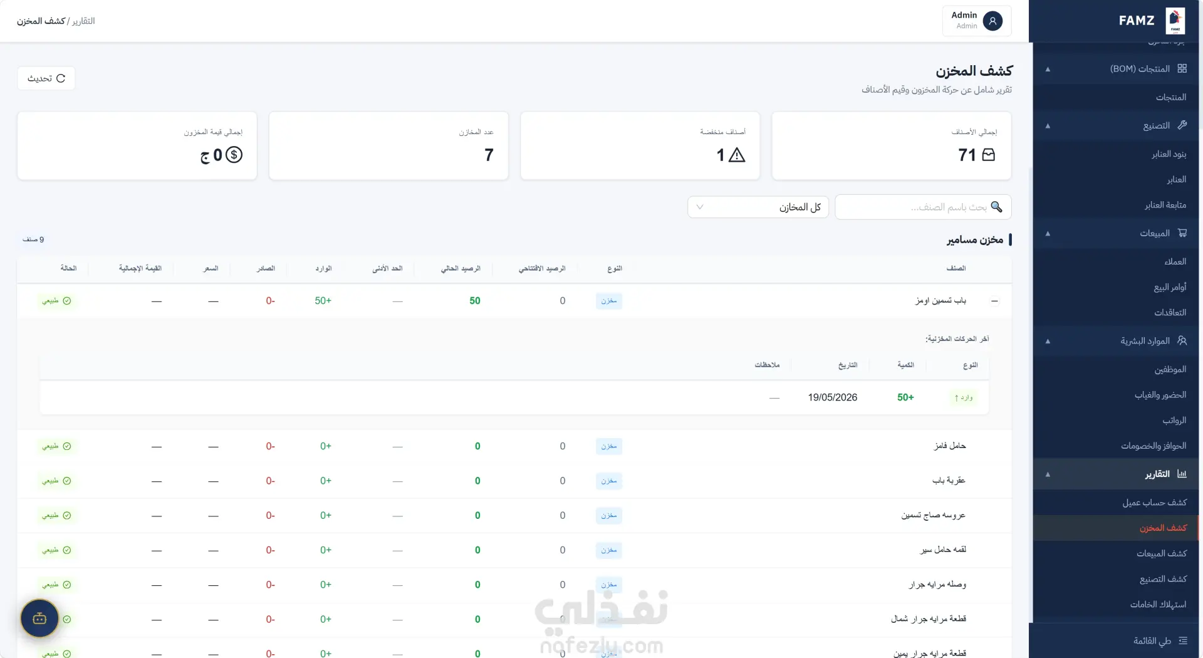Click the طي القائمة collapse menu icon
The height and width of the screenshot is (658, 1203).
pyautogui.click(x=1182, y=640)
